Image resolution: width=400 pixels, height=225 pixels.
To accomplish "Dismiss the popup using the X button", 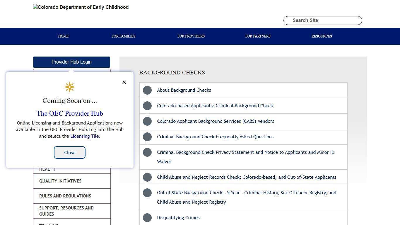I will point(124,82).
